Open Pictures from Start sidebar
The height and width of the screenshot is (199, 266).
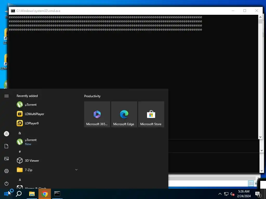click(6, 159)
